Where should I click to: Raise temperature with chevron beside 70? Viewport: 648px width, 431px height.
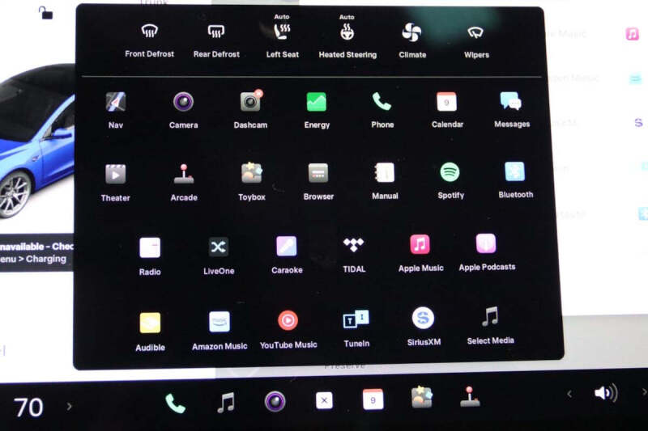coord(69,407)
